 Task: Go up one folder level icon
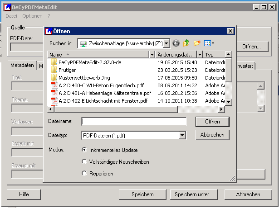click(x=186, y=43)
